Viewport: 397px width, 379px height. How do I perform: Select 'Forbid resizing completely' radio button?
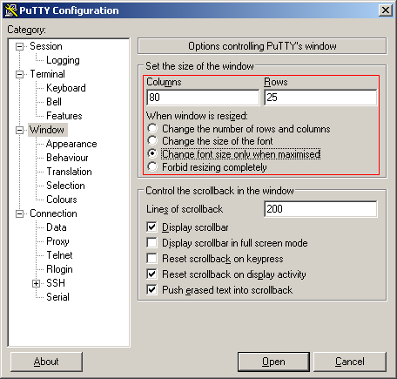coord(152,167)
